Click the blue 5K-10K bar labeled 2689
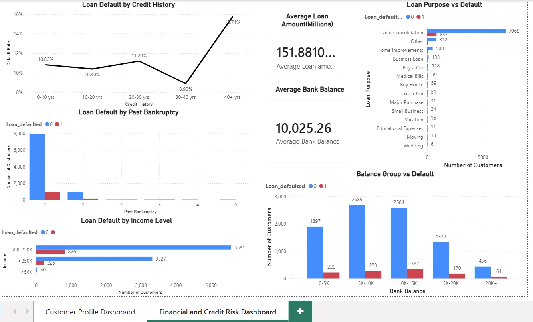The height and width of the screenshot is (322, 533). (x=357, y=241)
